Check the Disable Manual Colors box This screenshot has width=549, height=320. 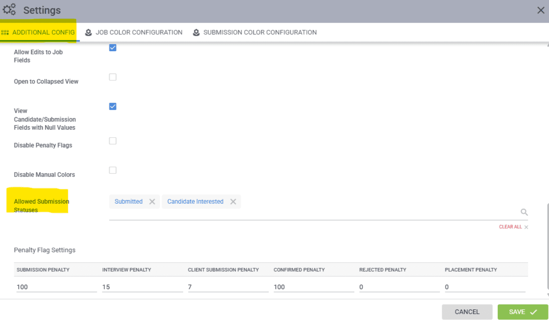[113, 170]
